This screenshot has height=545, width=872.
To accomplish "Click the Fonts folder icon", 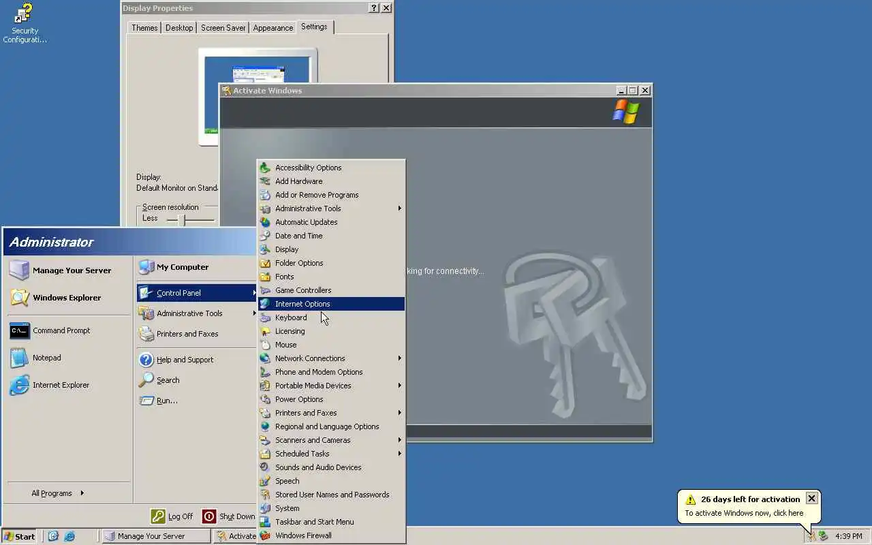I will tap(265, 277).
